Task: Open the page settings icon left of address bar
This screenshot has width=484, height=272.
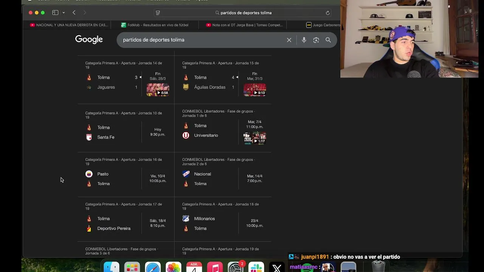Action: [158, 12]
